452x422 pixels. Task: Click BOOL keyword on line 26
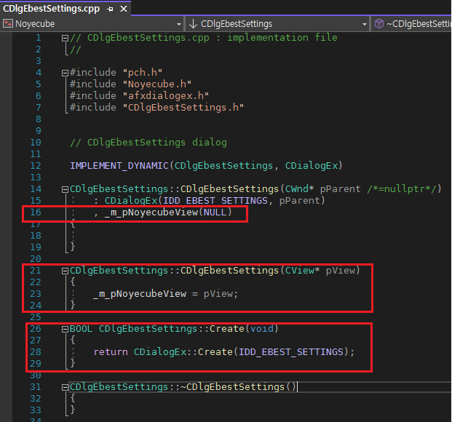pos(82,329)
